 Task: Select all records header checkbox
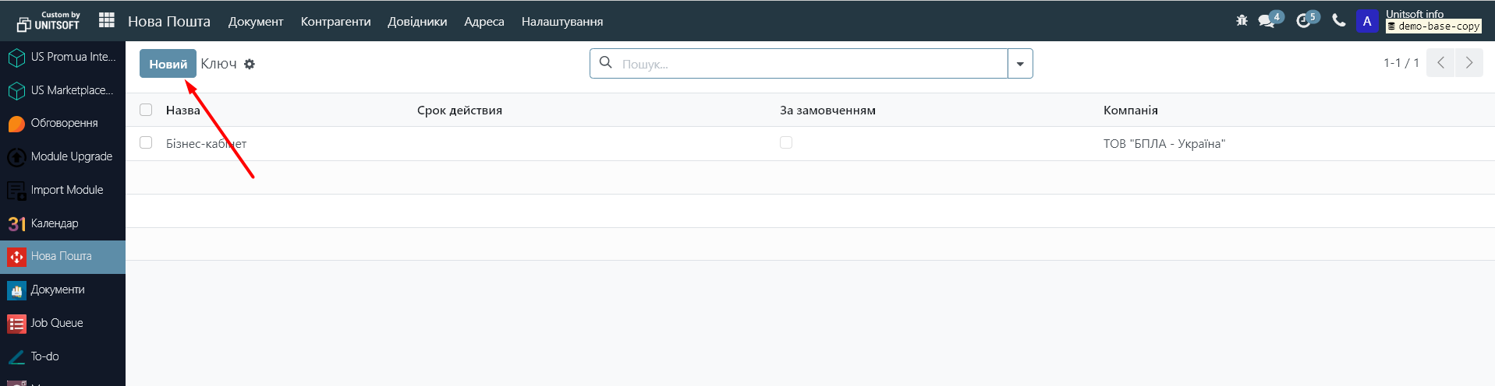click(x=146, y=110)
